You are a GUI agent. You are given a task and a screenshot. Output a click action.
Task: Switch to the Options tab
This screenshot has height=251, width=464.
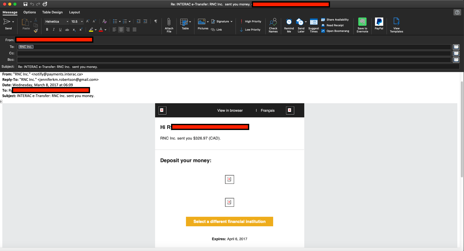[30, 12]
